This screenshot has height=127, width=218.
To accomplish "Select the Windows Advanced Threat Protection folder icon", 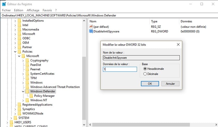I will (x=27, y=87).
